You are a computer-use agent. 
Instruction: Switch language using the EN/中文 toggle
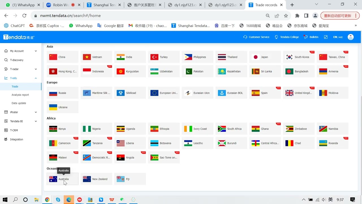click(x=338, y=37)
